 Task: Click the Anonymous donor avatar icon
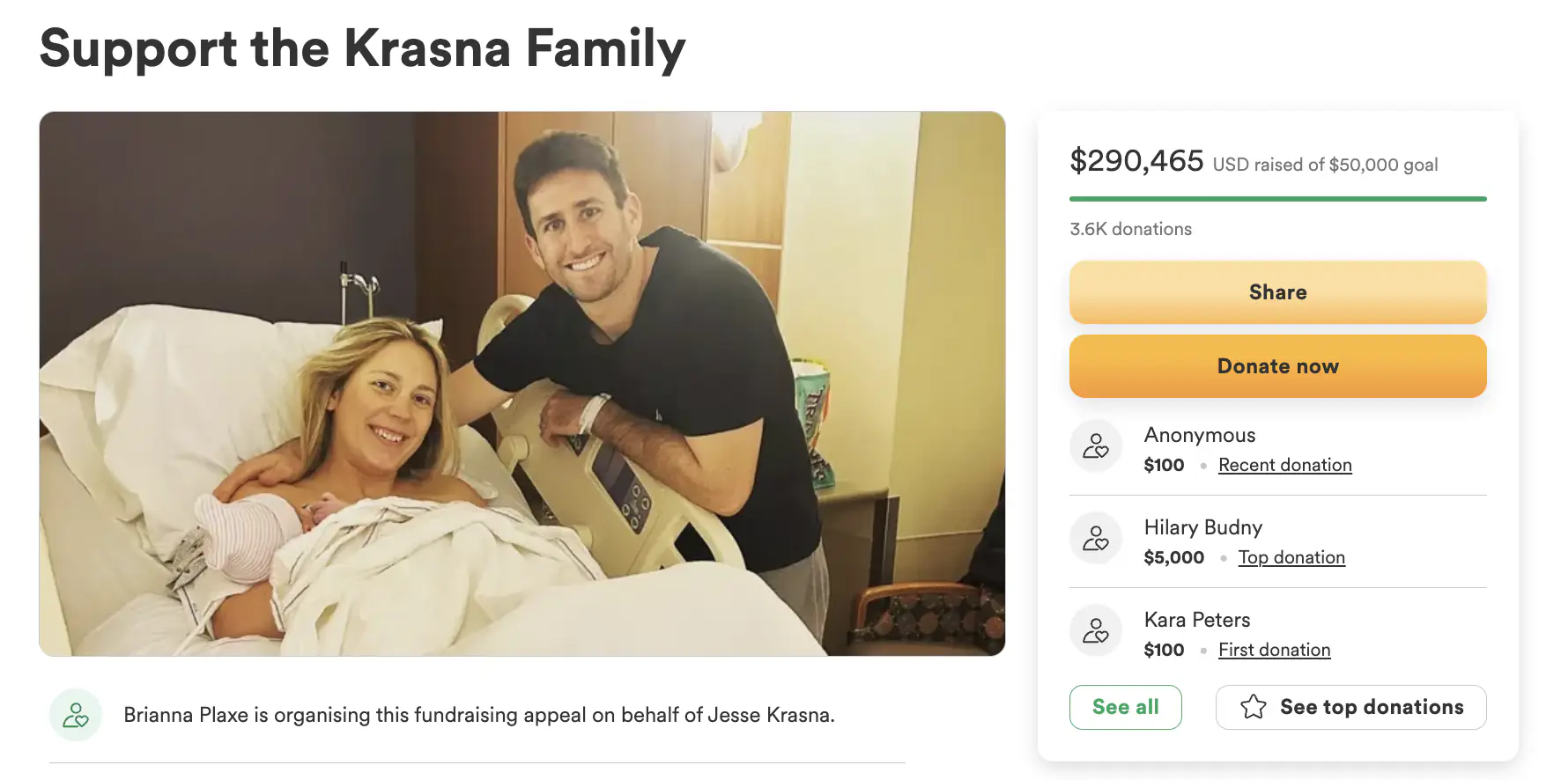pyautogui.click(x=1096, y=446)
